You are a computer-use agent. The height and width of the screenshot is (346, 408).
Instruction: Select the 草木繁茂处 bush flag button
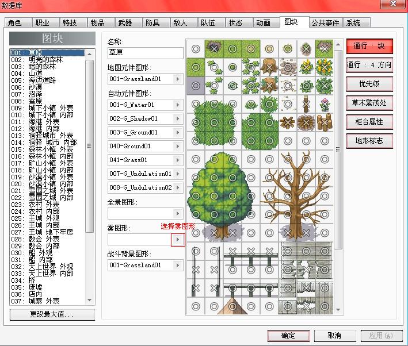pos(369,103)
